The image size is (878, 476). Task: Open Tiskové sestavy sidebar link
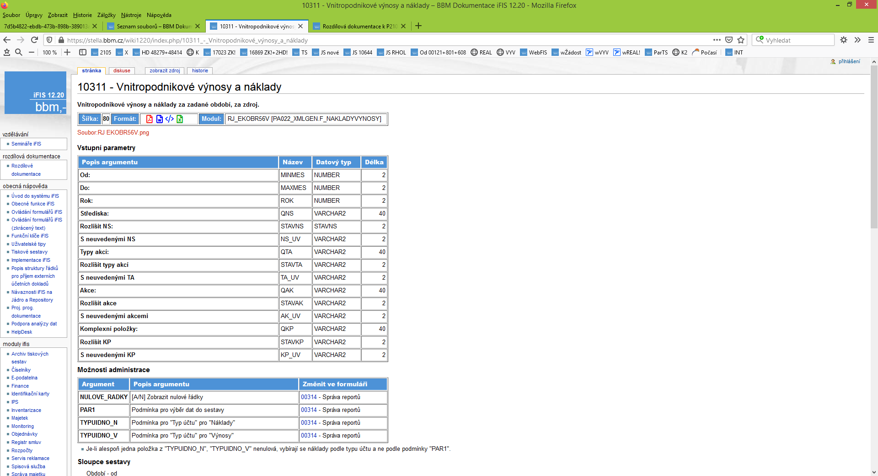click(29, 252)
